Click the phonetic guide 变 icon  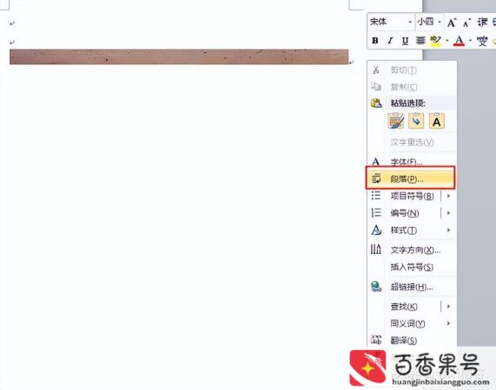pos(482,41)
